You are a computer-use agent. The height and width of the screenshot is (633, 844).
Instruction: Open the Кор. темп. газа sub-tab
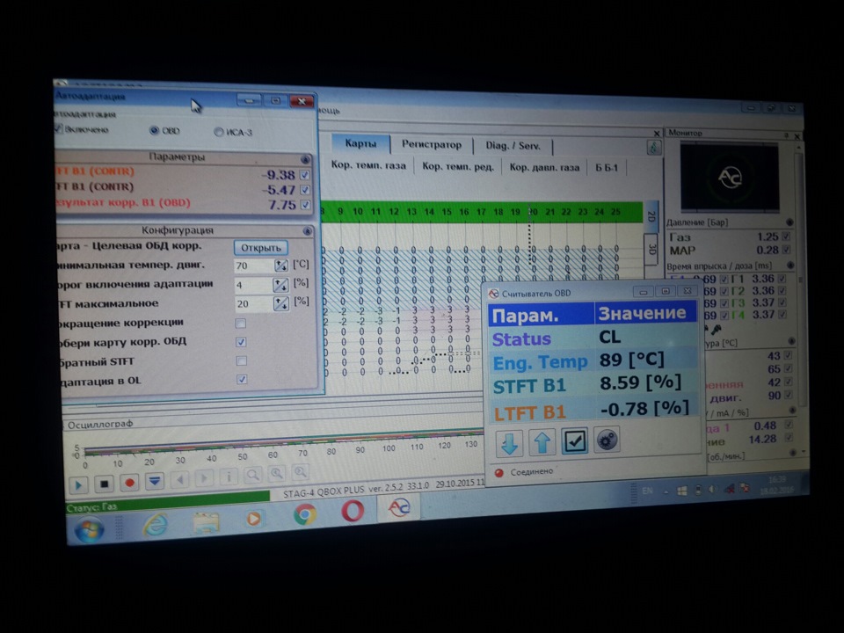click(368, 165)
